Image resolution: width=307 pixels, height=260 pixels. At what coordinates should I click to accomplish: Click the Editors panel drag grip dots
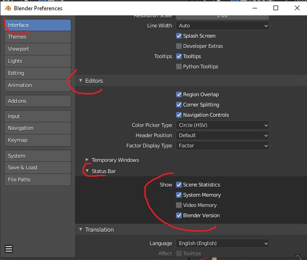click(302, 80)
